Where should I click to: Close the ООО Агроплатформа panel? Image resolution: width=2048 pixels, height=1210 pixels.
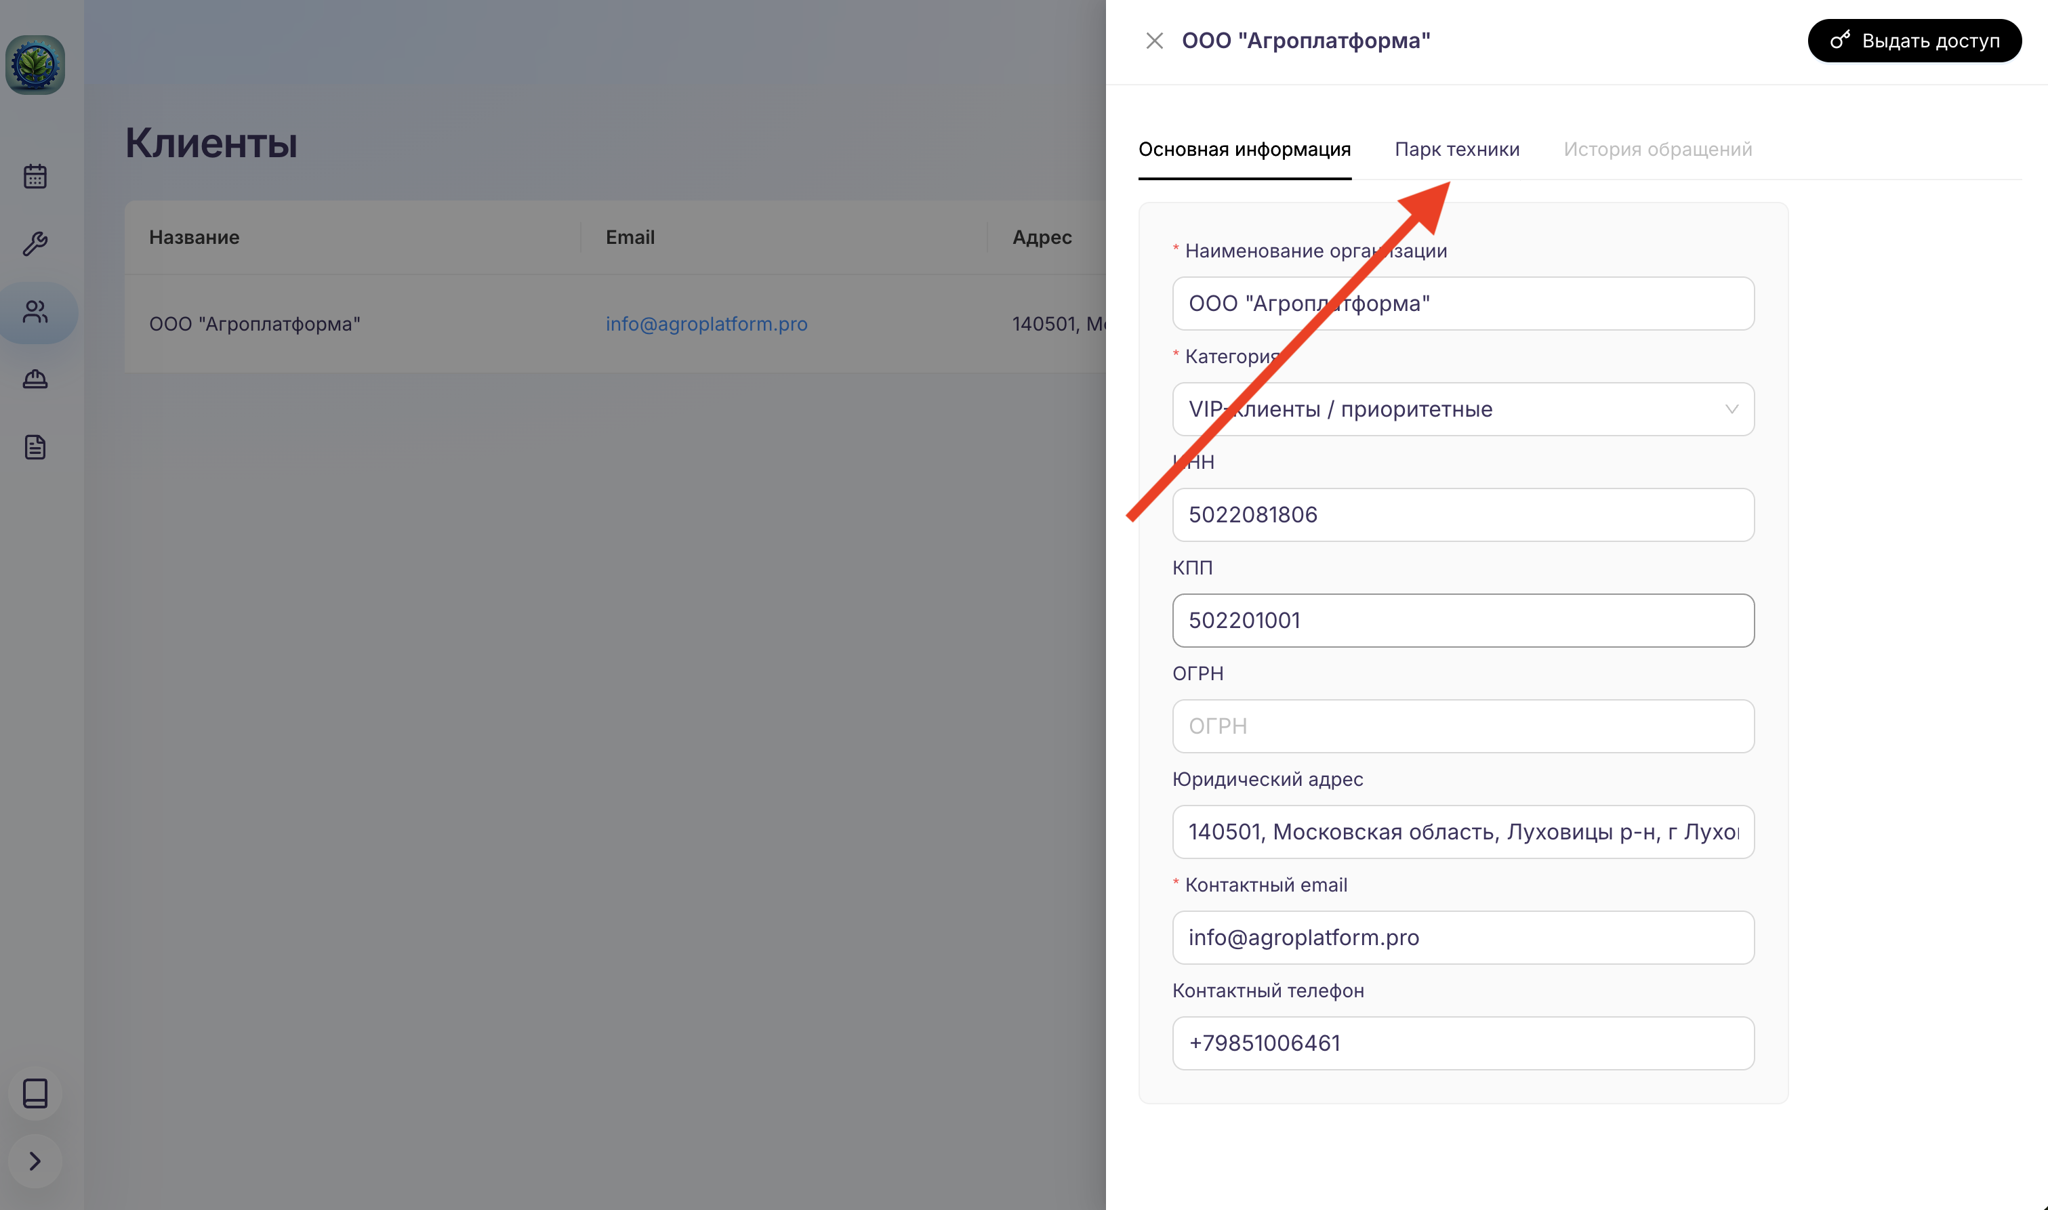point(1154,41)
